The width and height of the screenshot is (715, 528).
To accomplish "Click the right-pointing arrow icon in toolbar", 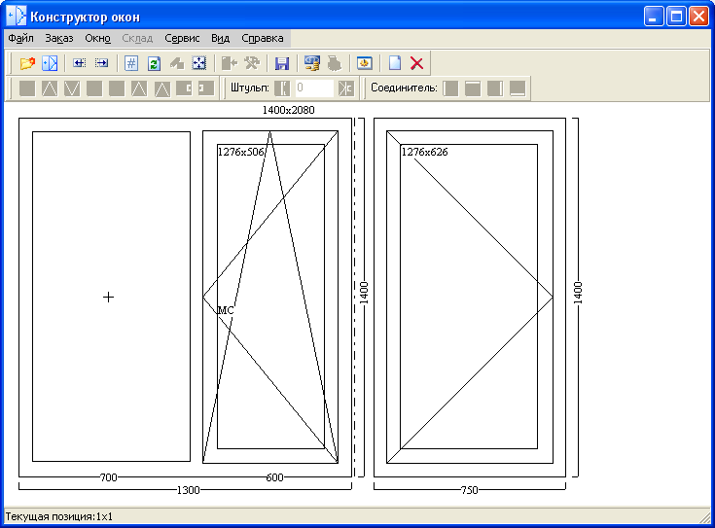I will tap(101, 63).
